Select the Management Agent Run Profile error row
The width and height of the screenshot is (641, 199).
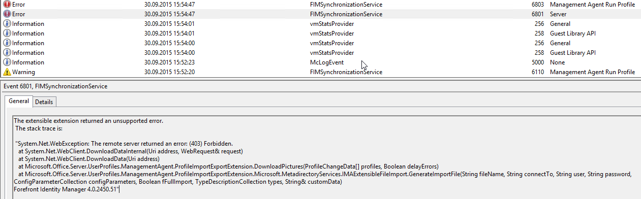320,5
